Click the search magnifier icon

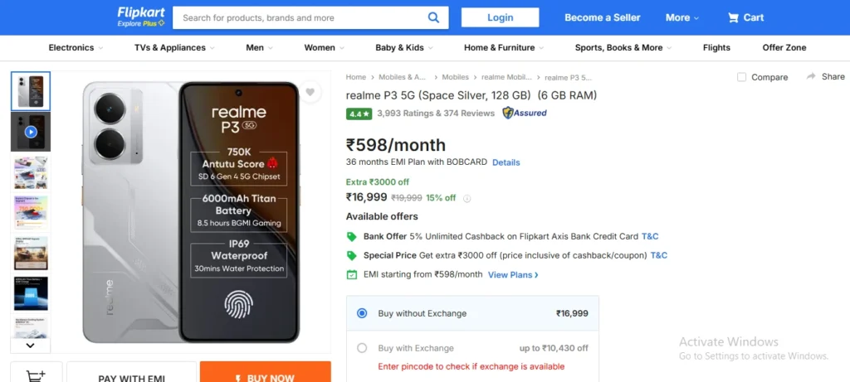[433, 17]
